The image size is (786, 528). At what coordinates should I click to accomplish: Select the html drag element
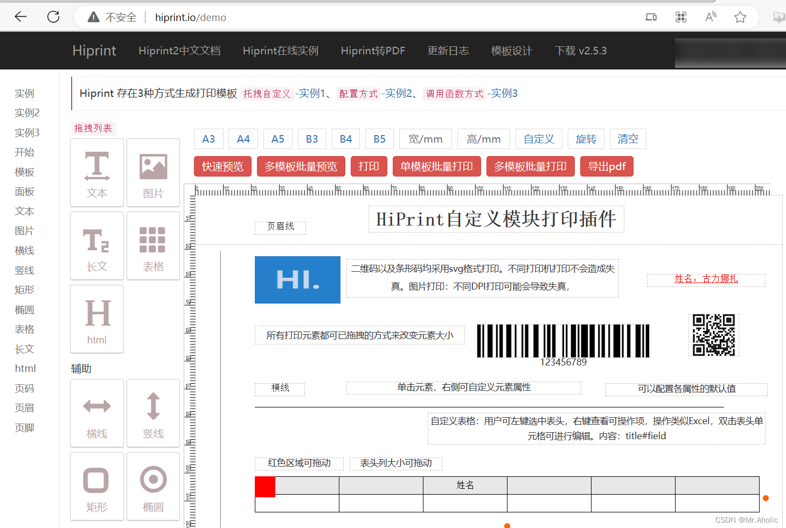[97, 319]
